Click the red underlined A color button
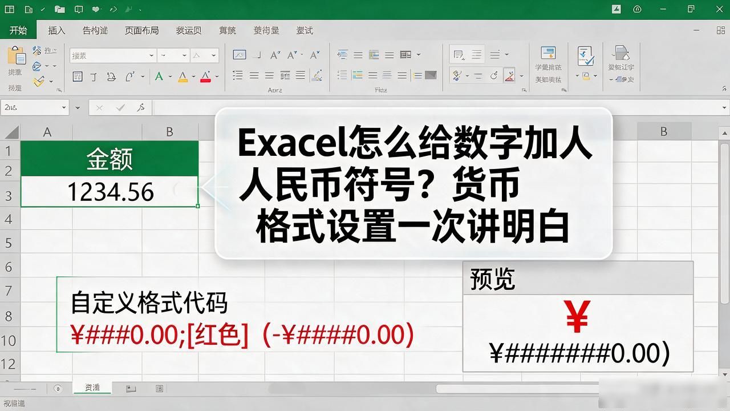The height and width of the screenshot is (411, 730). (206, 76)
